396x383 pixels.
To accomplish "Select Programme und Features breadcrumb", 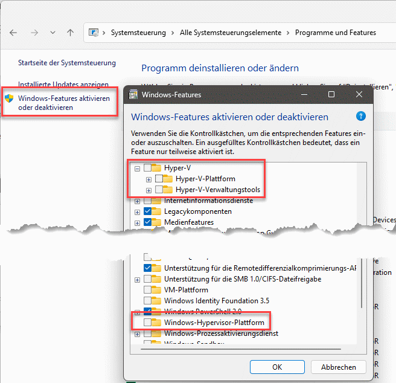I will point(336,33).
